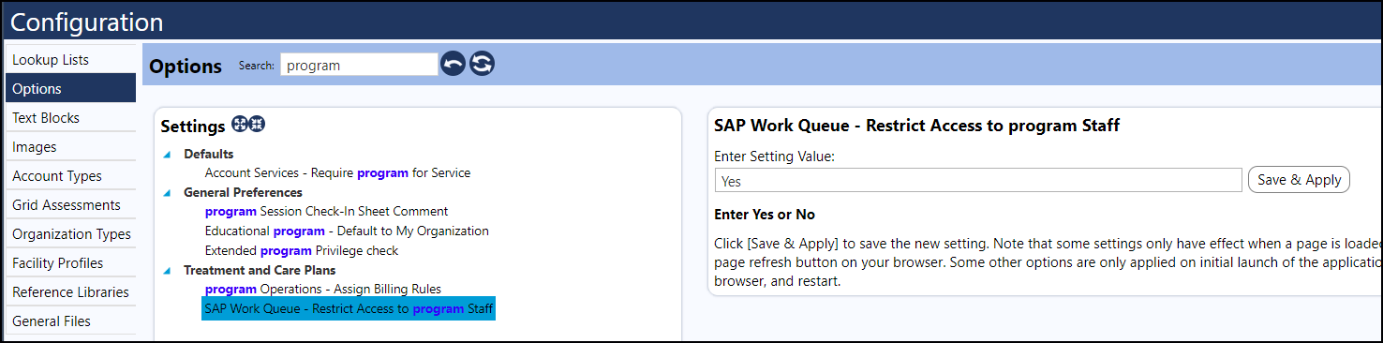This screenshot has width=1383, height=343.
Task: Select program Session Check-In Sheet Comment
Action: (x=326, y=212)
